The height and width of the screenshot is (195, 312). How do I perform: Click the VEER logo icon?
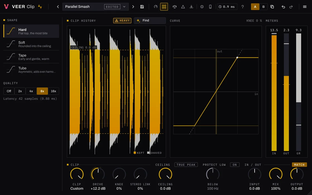click(x=6, y=7)
